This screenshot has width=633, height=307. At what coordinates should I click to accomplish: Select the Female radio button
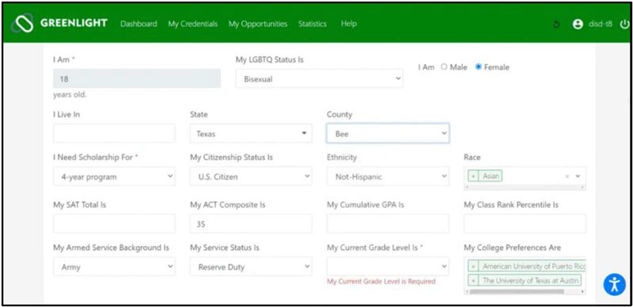click(479, 67)
